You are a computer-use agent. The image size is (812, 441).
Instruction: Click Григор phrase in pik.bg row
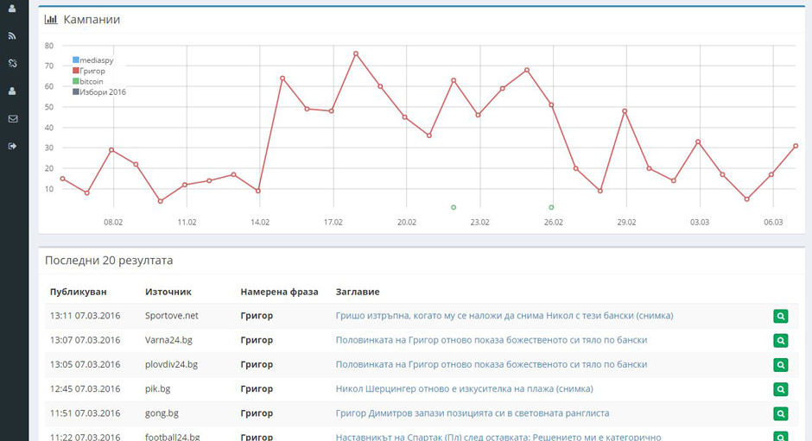click(x=257, y=388)
